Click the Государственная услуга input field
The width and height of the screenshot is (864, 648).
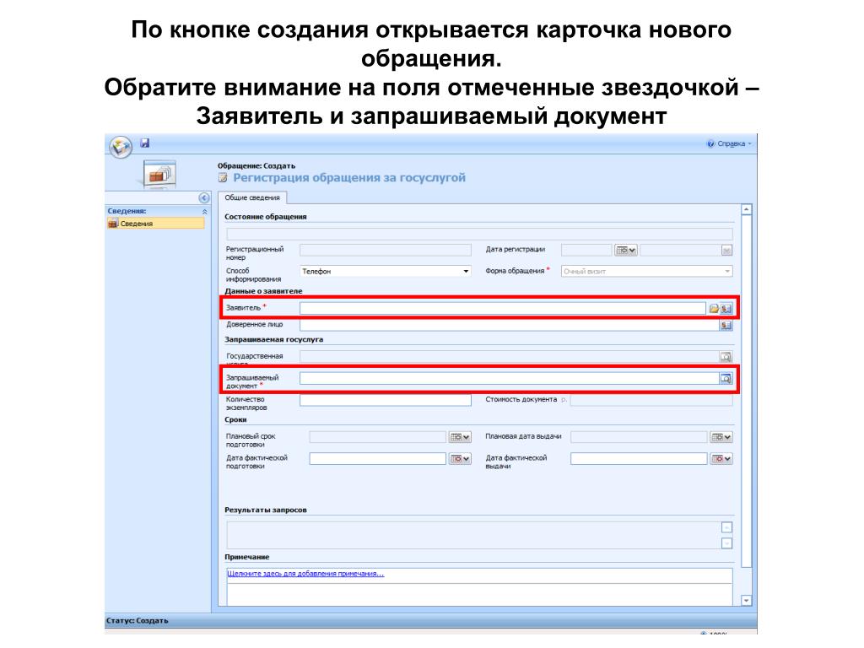[x=509, y=357]
